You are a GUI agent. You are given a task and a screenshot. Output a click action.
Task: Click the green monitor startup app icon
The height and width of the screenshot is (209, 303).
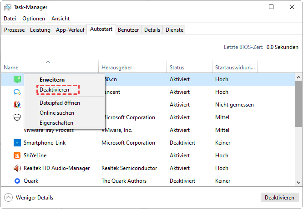point(17,79)
